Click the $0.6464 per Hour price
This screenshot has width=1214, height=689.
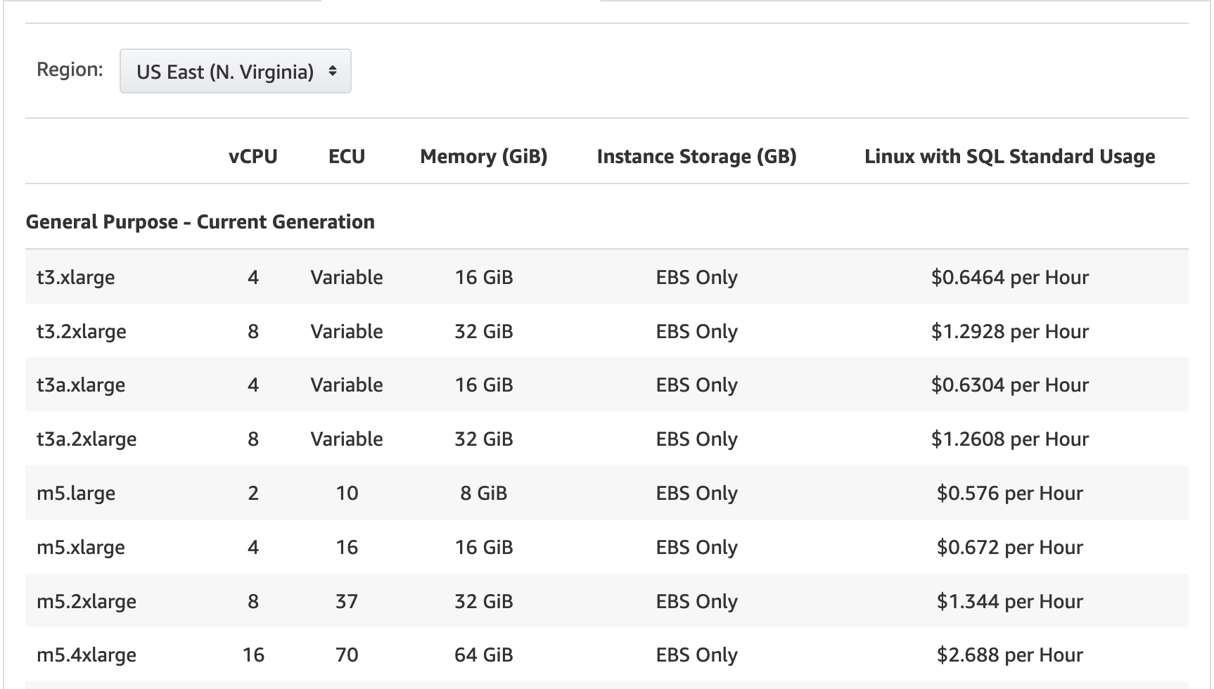click(x=1009, y=277)
